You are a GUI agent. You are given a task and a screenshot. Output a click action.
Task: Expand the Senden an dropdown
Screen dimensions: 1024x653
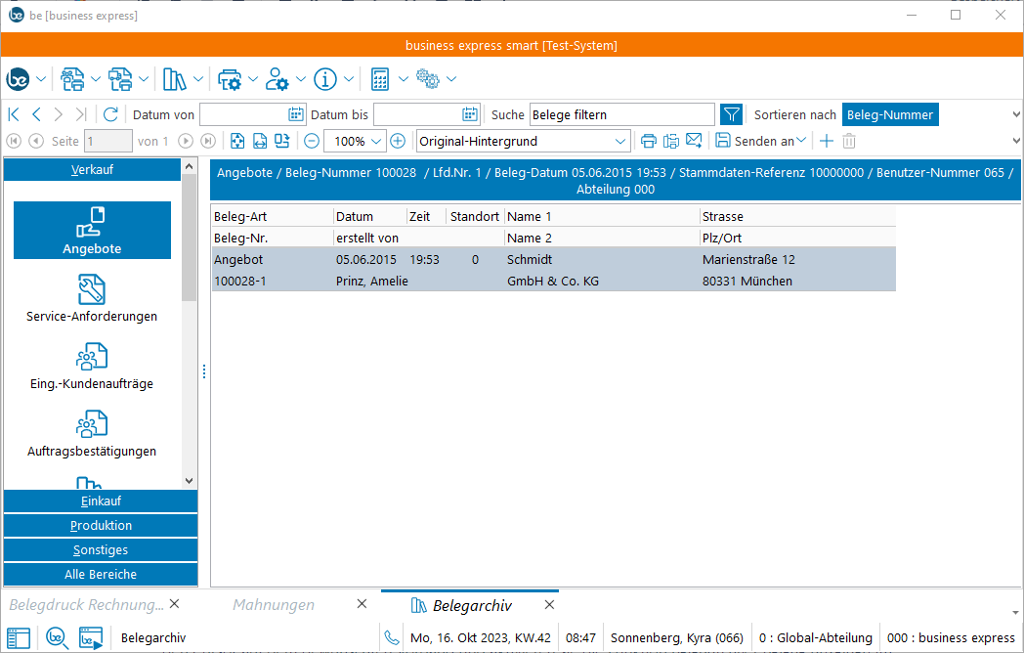coord(801,141)
